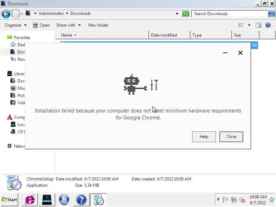Sort by the Size column
Viewport: 276px width, 207px height.
point(245,35)
